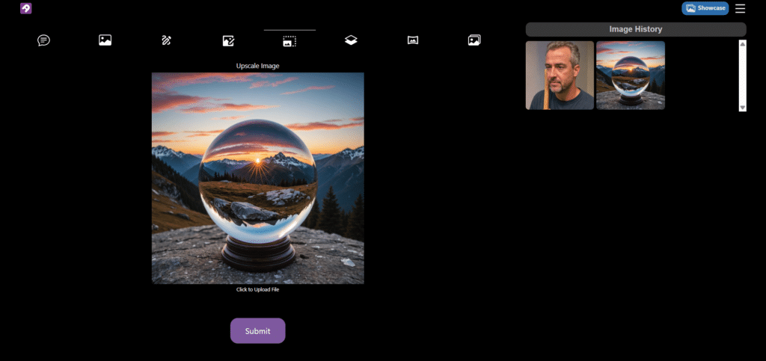Select the crystal ball thumbnail in Image History
766x361 pixels.
coord(631,75)
